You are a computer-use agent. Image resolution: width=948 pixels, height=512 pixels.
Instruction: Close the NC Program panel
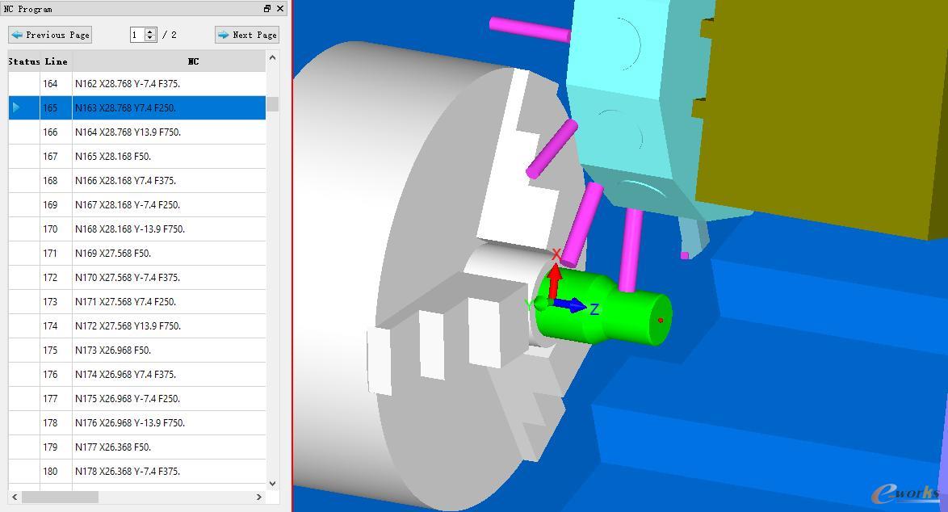[280, 8]
